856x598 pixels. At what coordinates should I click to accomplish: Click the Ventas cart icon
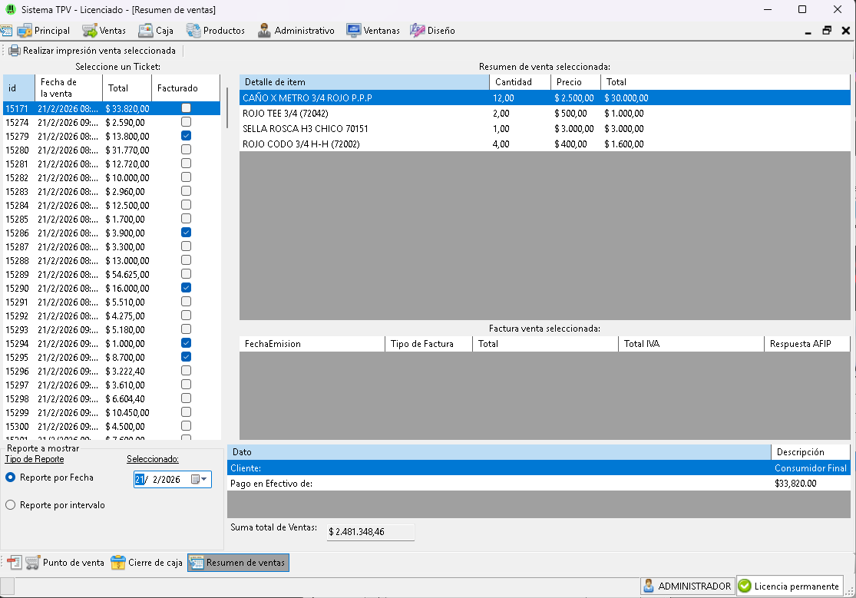pyautogui.click(x=90, y=31)
